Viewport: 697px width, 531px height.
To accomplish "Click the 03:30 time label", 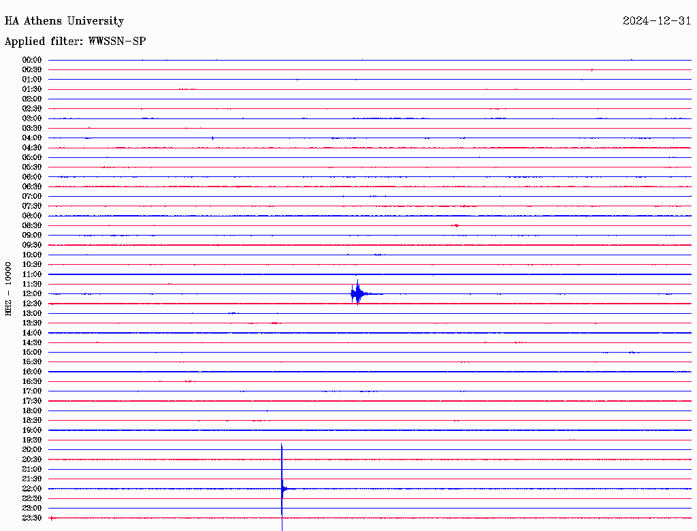I will [32, 128].
